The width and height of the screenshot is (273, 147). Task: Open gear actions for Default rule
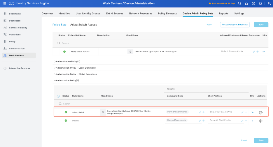click(x=261, y=121)
